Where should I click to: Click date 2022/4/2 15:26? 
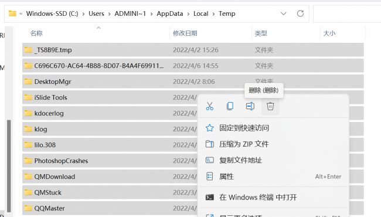click(x=196, y=50)
